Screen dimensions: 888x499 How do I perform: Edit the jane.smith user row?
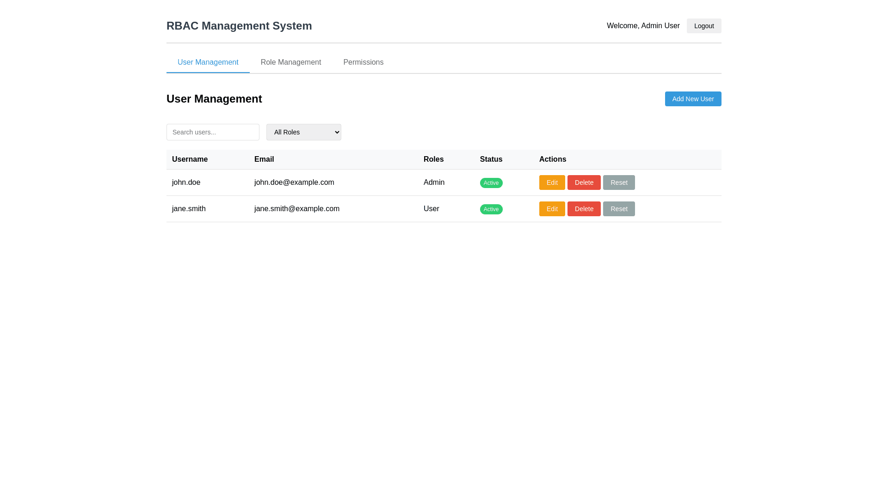(x=552, y=209)
